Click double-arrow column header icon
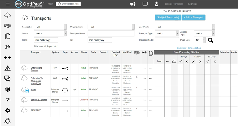 coord(144,52)
